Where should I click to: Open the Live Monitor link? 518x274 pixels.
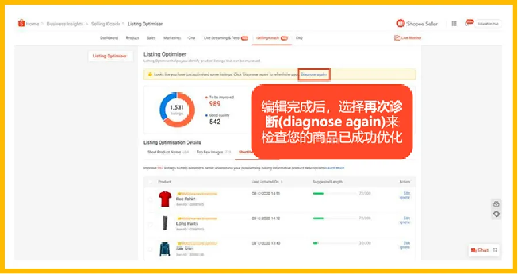pos(411,38)
